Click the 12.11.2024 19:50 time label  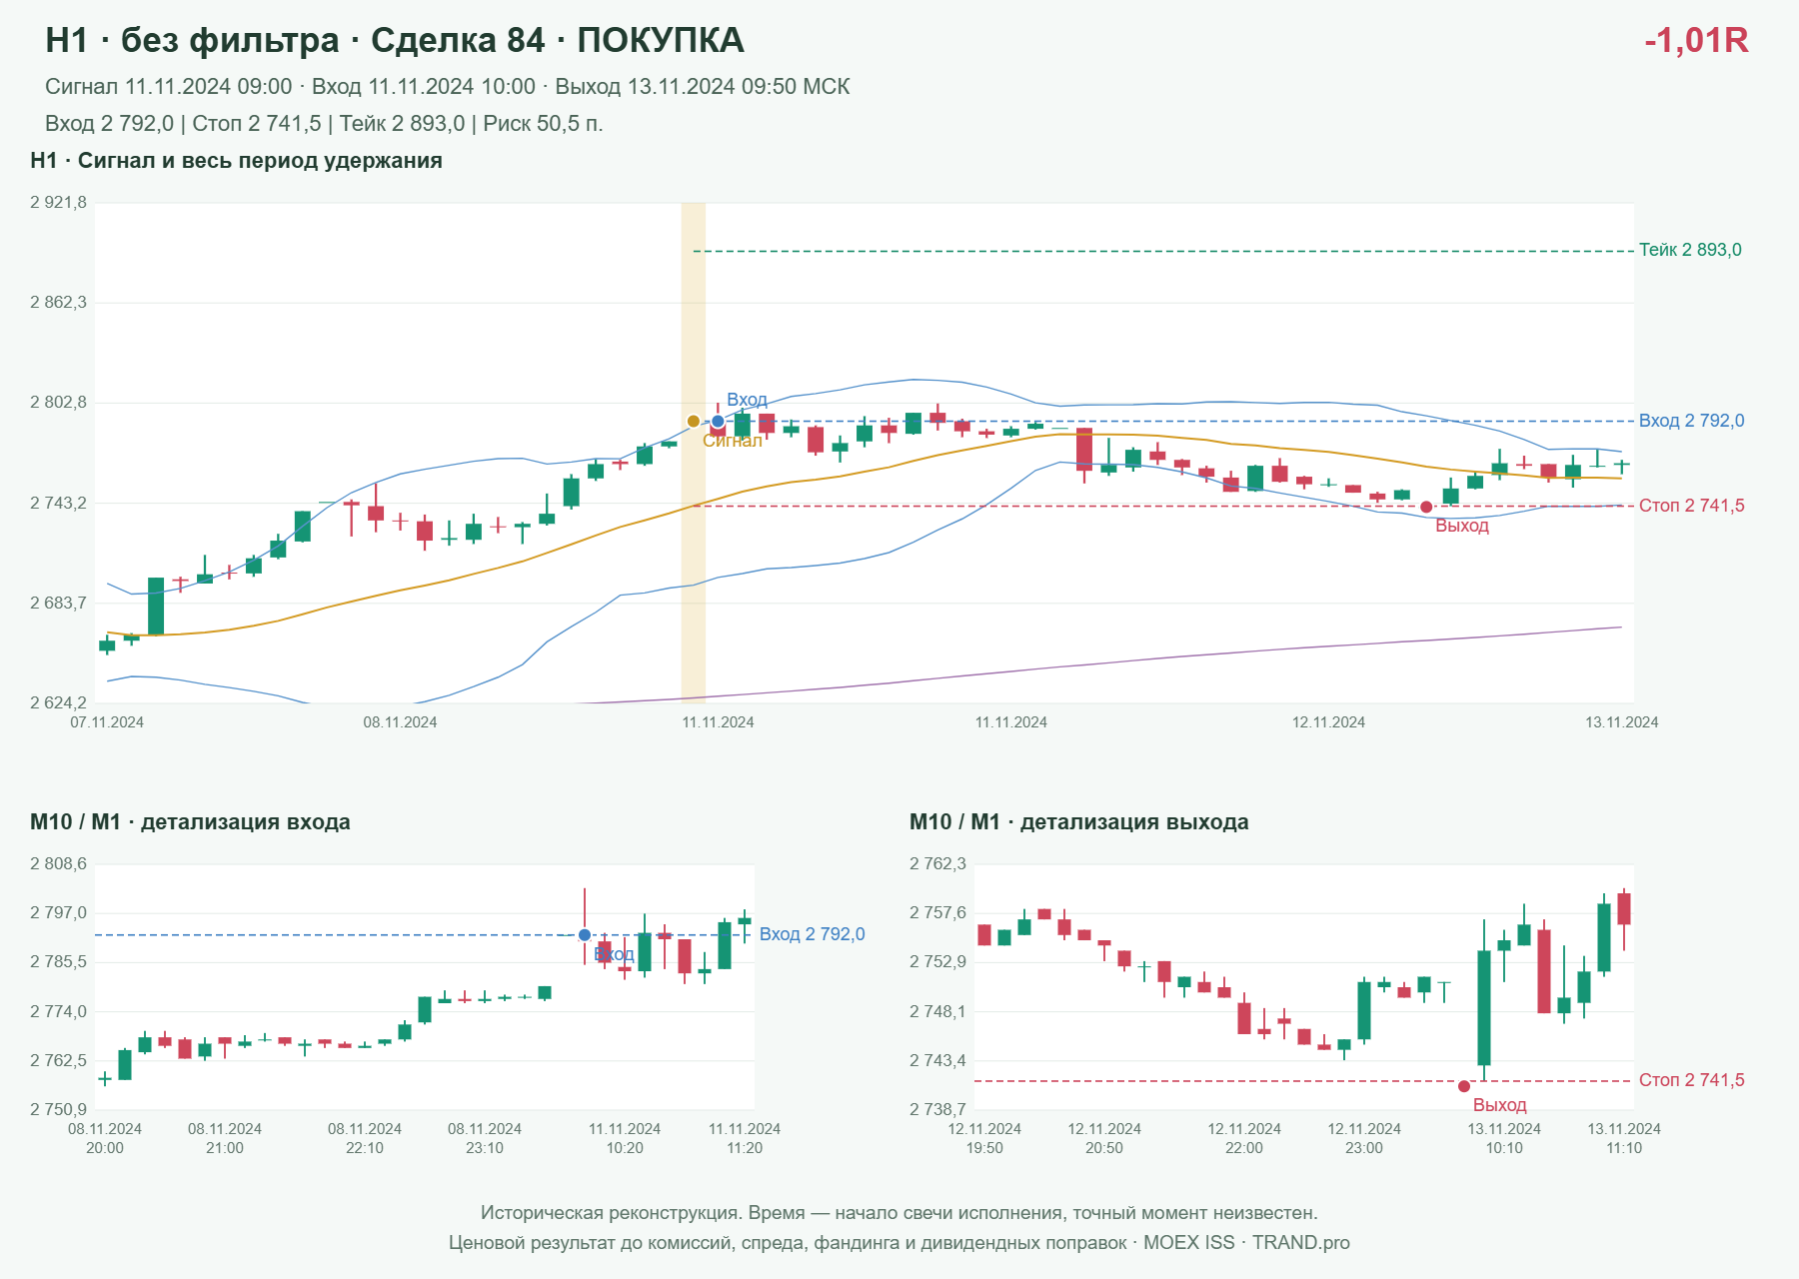tap(984, 1138)
